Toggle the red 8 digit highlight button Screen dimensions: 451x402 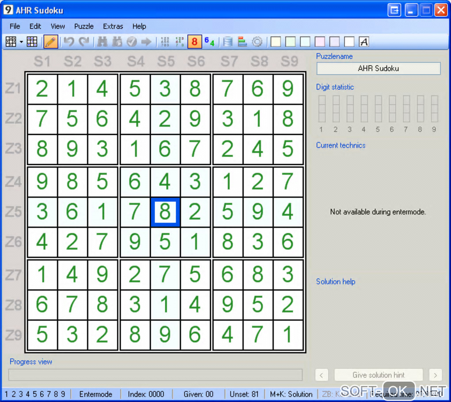click(x=195, y=42)
